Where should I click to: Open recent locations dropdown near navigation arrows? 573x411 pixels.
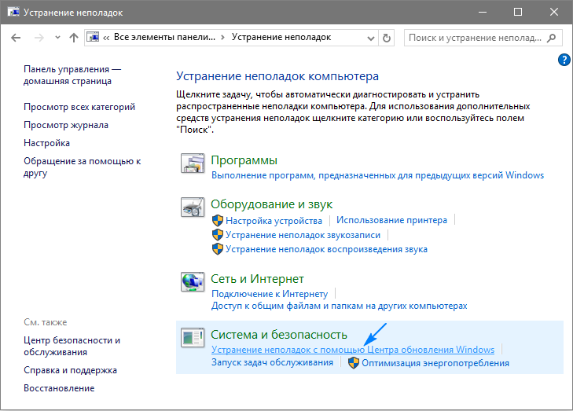pos(56,37)
